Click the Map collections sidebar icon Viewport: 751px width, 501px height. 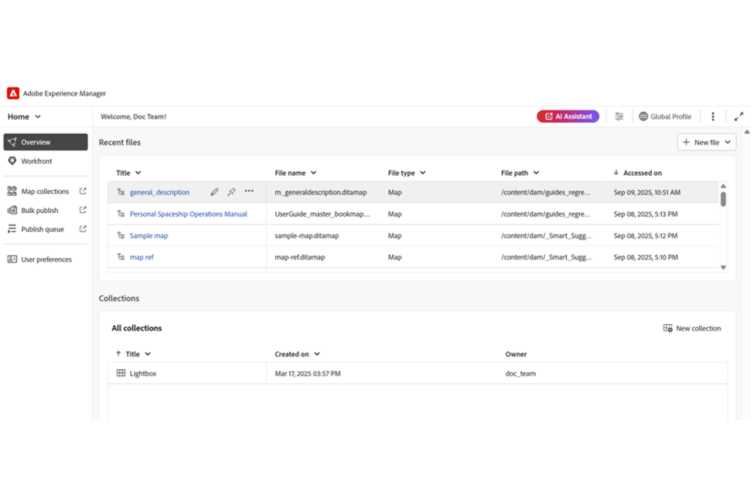(12, 191)
